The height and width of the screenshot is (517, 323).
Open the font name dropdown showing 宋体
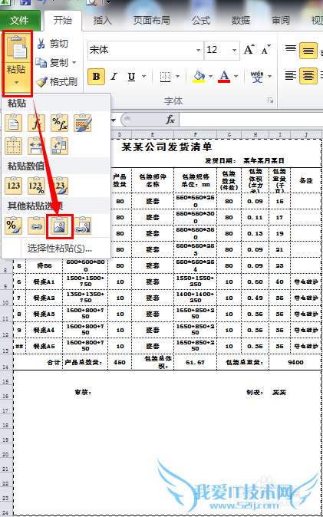(x=198, y=50)
